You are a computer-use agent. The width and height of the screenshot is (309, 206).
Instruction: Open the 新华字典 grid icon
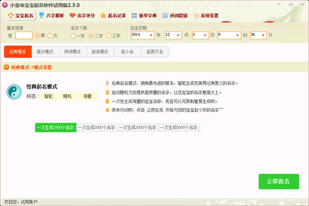tap(134, 15)
